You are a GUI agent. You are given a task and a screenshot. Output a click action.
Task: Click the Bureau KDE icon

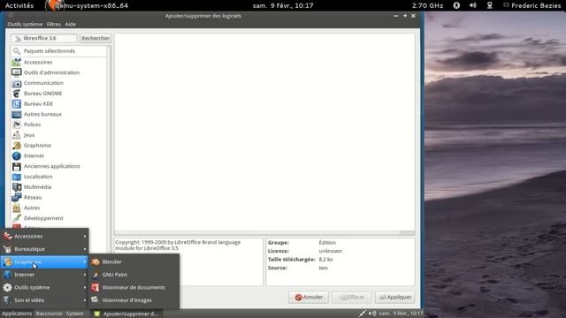click(16, 104)
